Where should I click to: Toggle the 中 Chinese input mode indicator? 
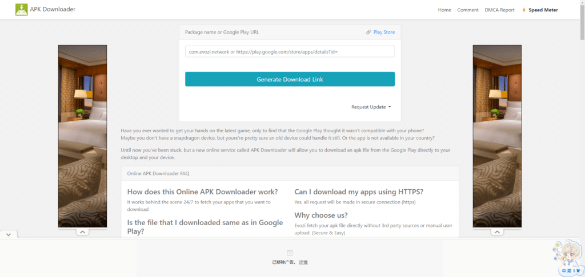coord(564,271)
